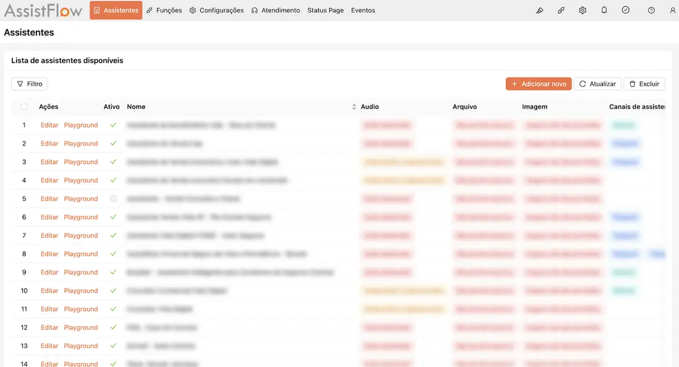The image size is (679, 367).
Task: Open Playground for row 7
Action: [81, 236]
